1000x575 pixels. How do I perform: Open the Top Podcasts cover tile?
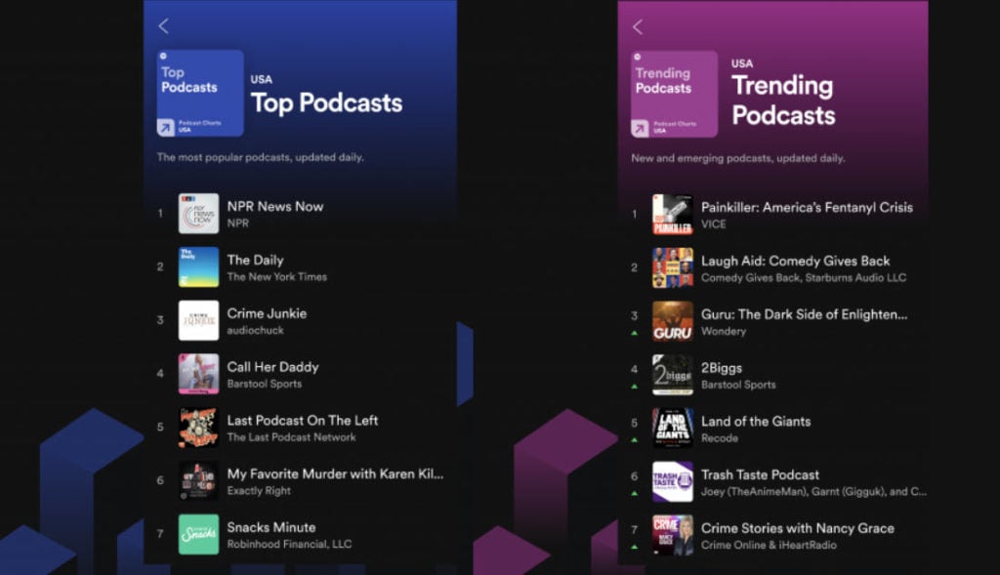tap(200, 93)
